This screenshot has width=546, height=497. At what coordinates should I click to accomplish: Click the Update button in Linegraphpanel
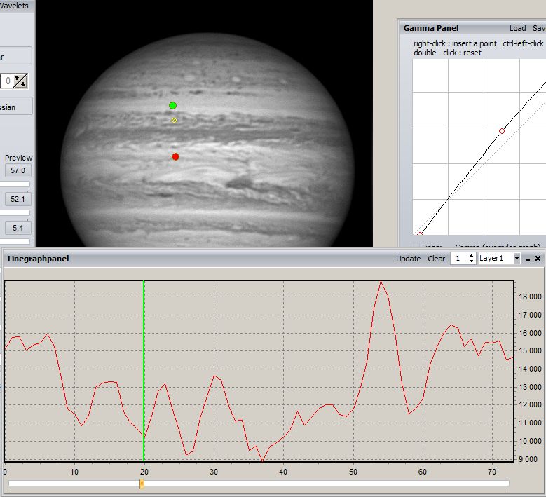pos(408,259)
